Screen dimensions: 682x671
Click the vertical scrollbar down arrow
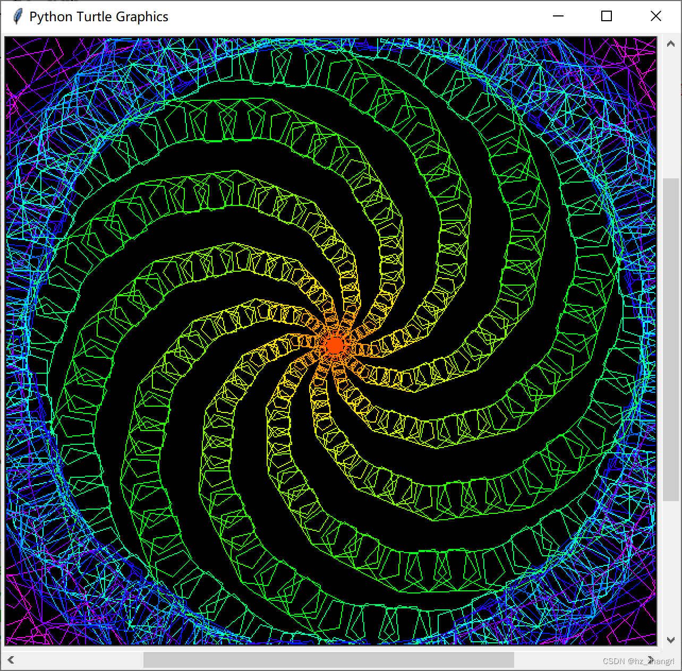pos(671,640)
